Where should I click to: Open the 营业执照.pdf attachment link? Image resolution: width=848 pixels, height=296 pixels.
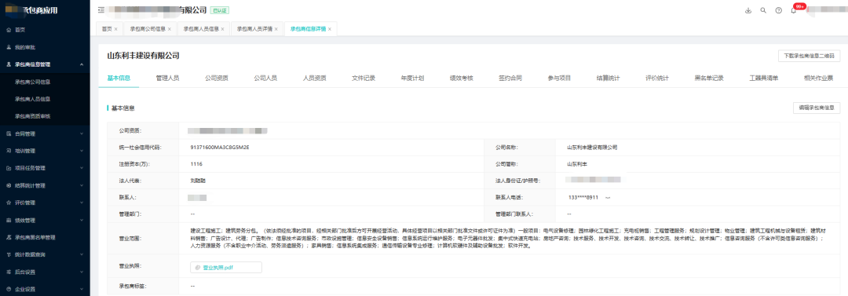click(x=217, y=267)
